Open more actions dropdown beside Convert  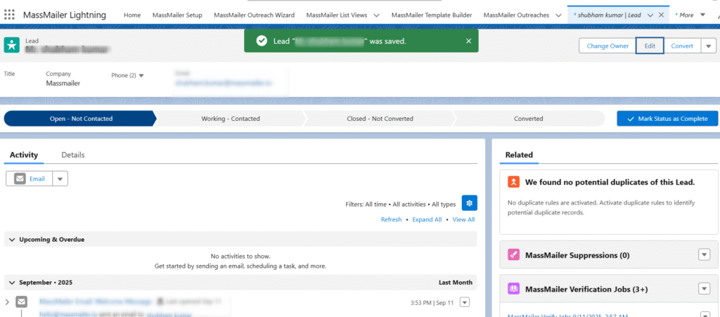click(x=707, y=46)
